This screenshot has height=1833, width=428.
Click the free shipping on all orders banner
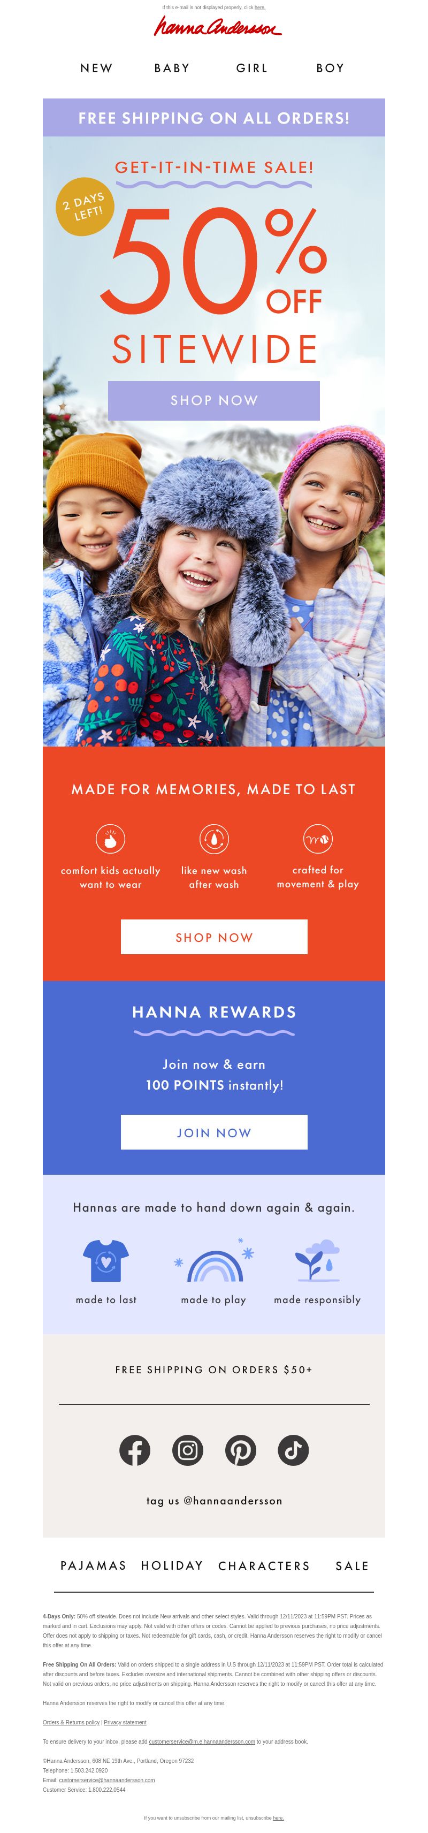(214, 118)
